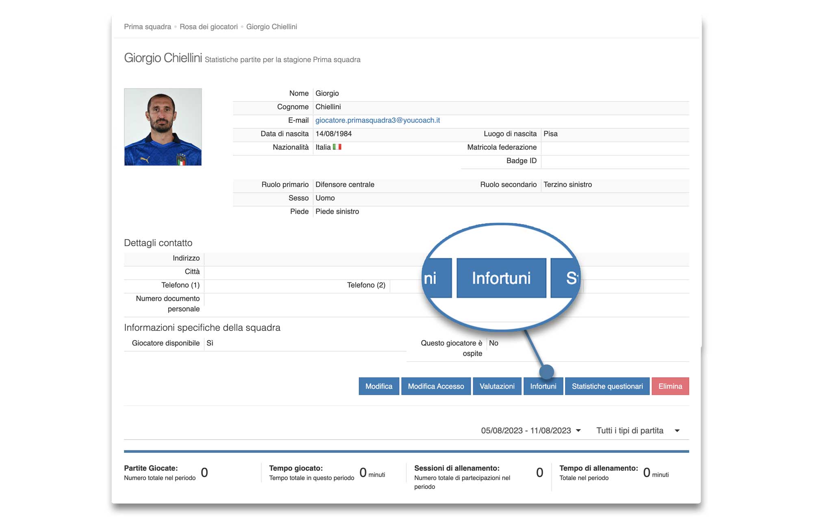Click the Infortuni button

coord(543,386)
